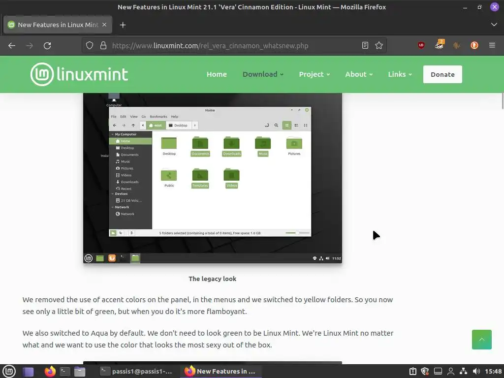Go back to the previous page

pos(12,46)
